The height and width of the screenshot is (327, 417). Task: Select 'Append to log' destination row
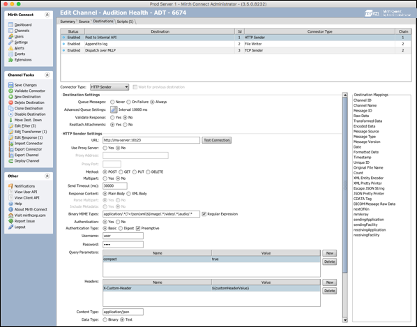click(236, 44)
